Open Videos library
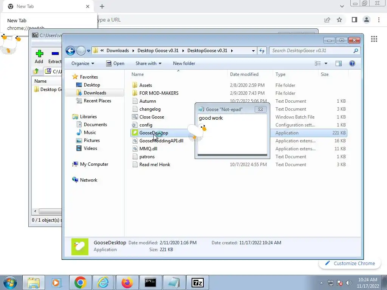This screenshot has width=387, height=290. tap(90, 148)
